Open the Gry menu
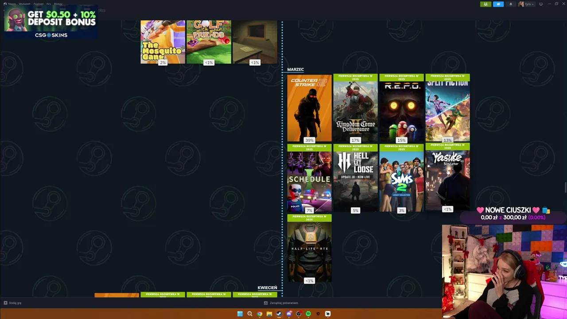567x319 pixels. pyautogui.click(x=49, y=4)
